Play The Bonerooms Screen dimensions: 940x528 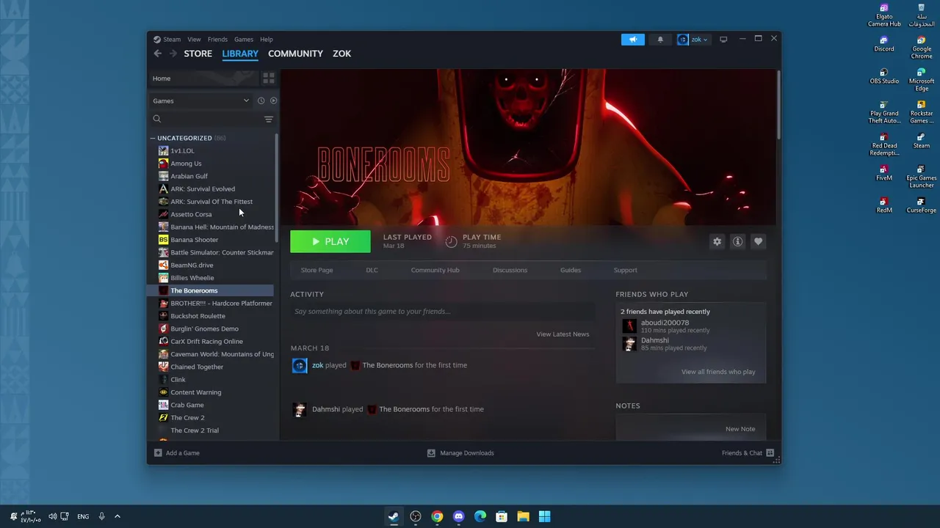click(330, 241)
